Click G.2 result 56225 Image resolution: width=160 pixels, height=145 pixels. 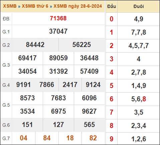pos(82,45)
